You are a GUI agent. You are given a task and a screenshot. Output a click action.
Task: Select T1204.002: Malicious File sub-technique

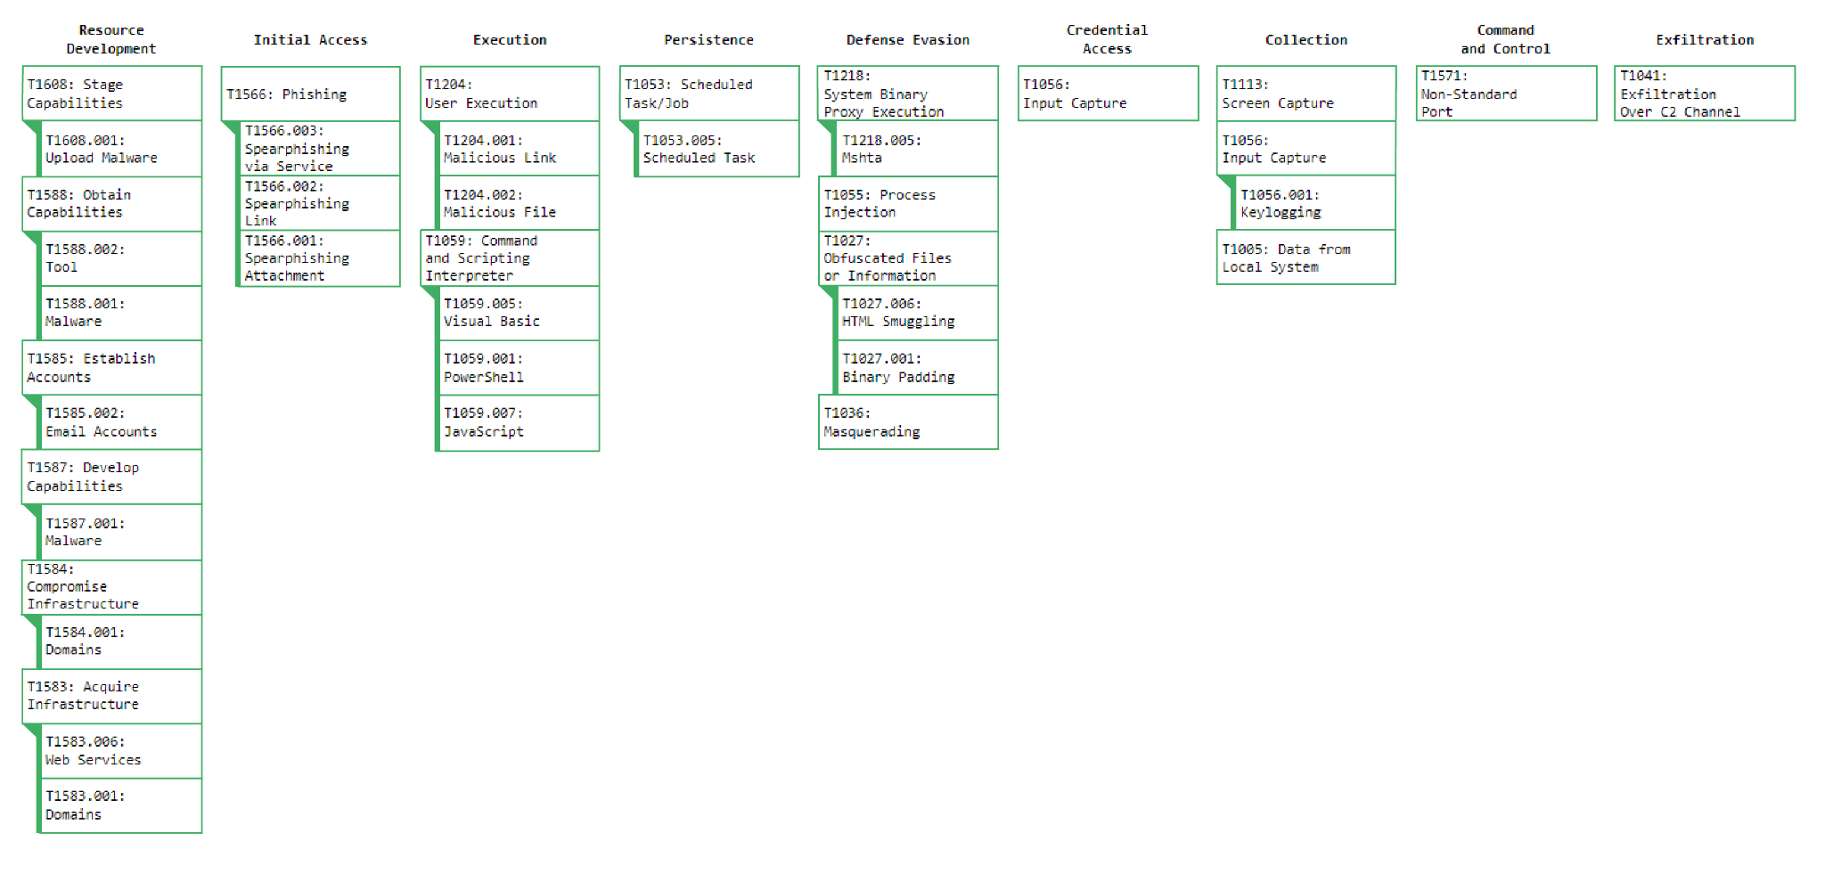click(x=518, y=203)
